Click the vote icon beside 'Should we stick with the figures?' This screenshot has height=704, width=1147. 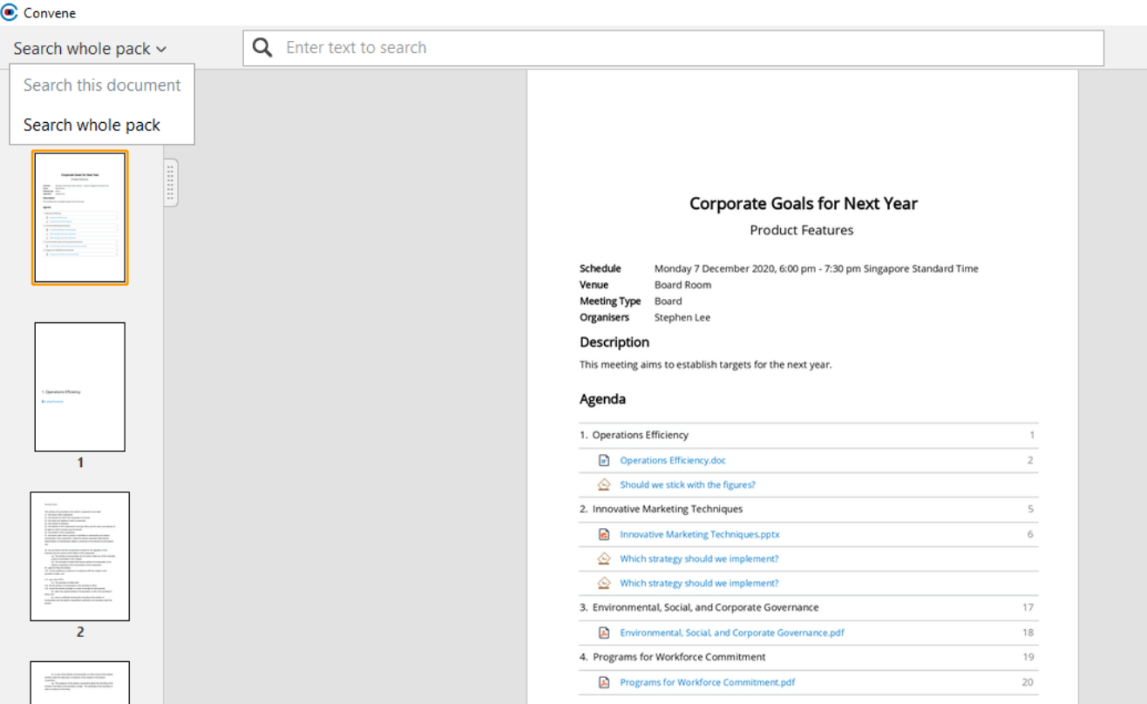[x=603, y=484]
